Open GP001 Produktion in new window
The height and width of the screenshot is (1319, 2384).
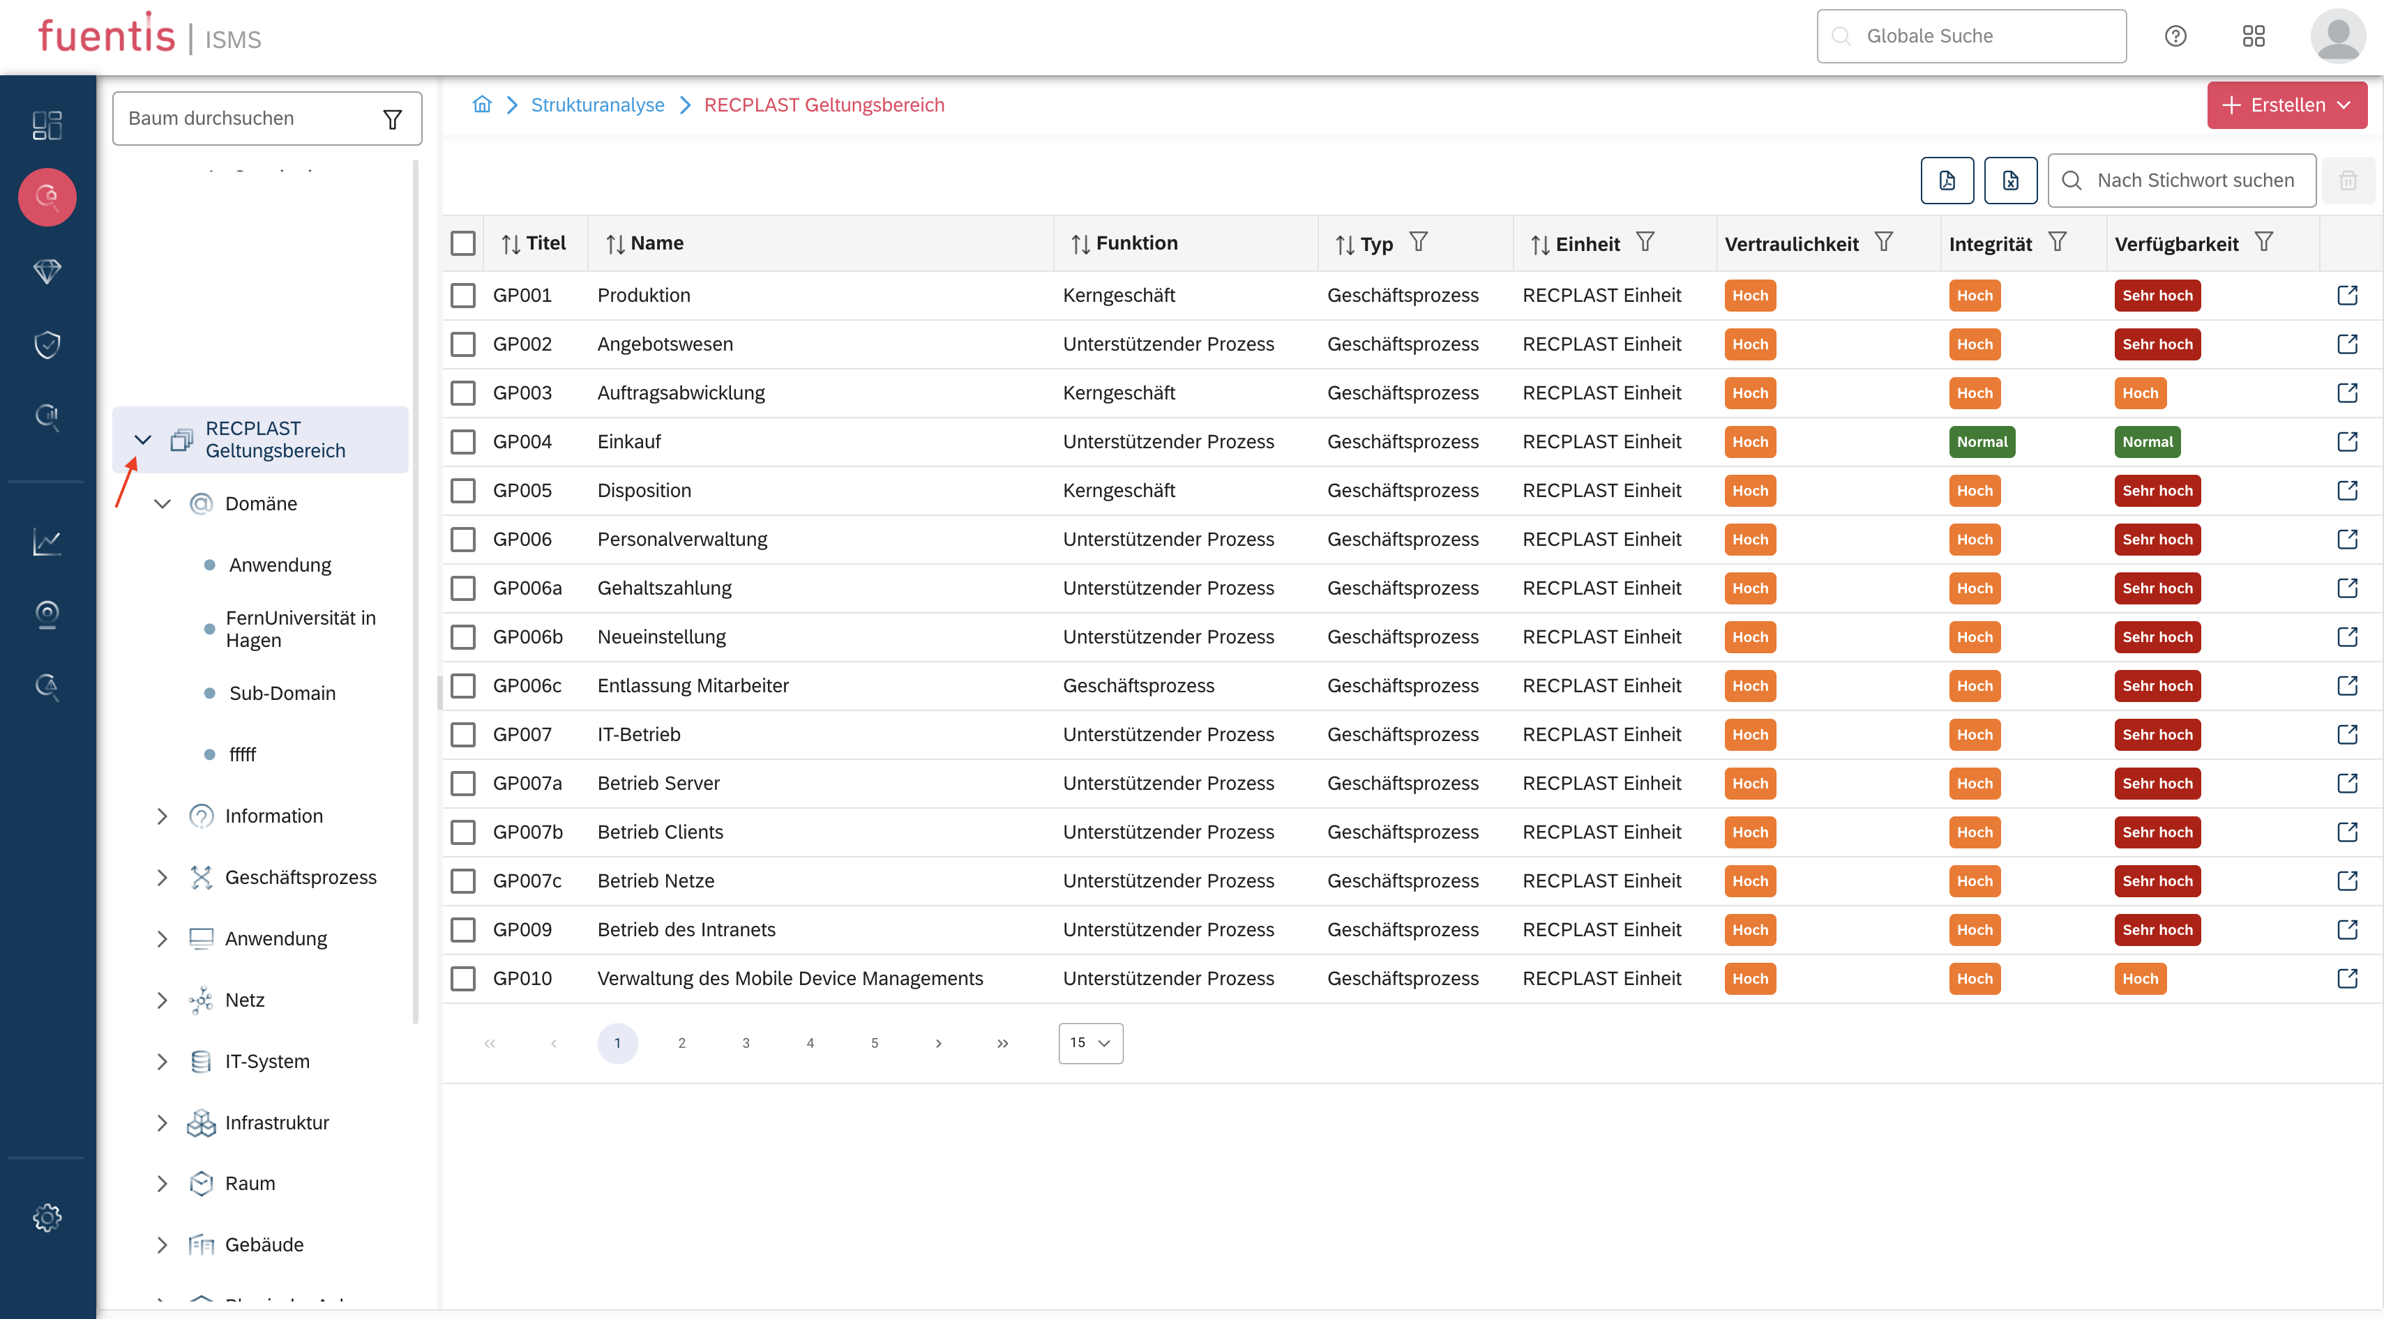(x=2347, y=295)
